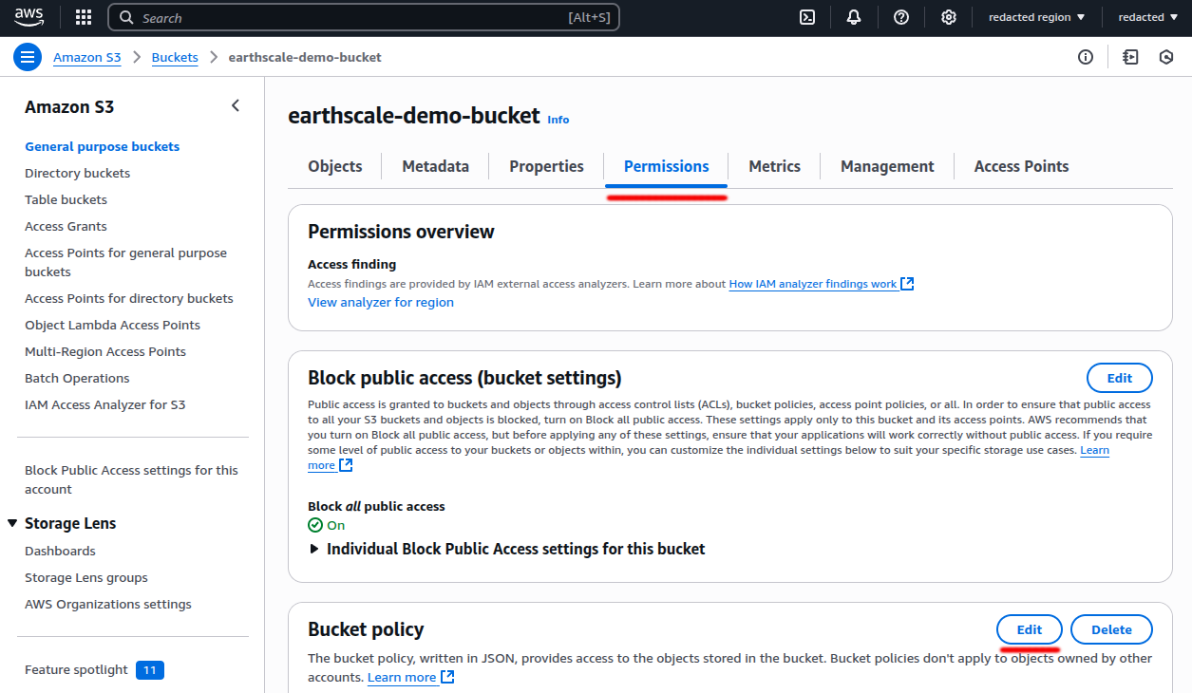Open View analyzer for region link
The image size is (1192, 693).
[x=381, y=302]
